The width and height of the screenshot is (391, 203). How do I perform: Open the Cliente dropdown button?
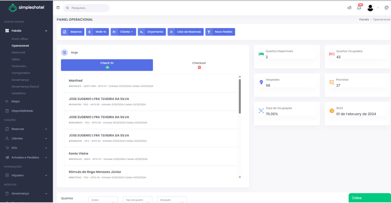[x=123, y=32]
